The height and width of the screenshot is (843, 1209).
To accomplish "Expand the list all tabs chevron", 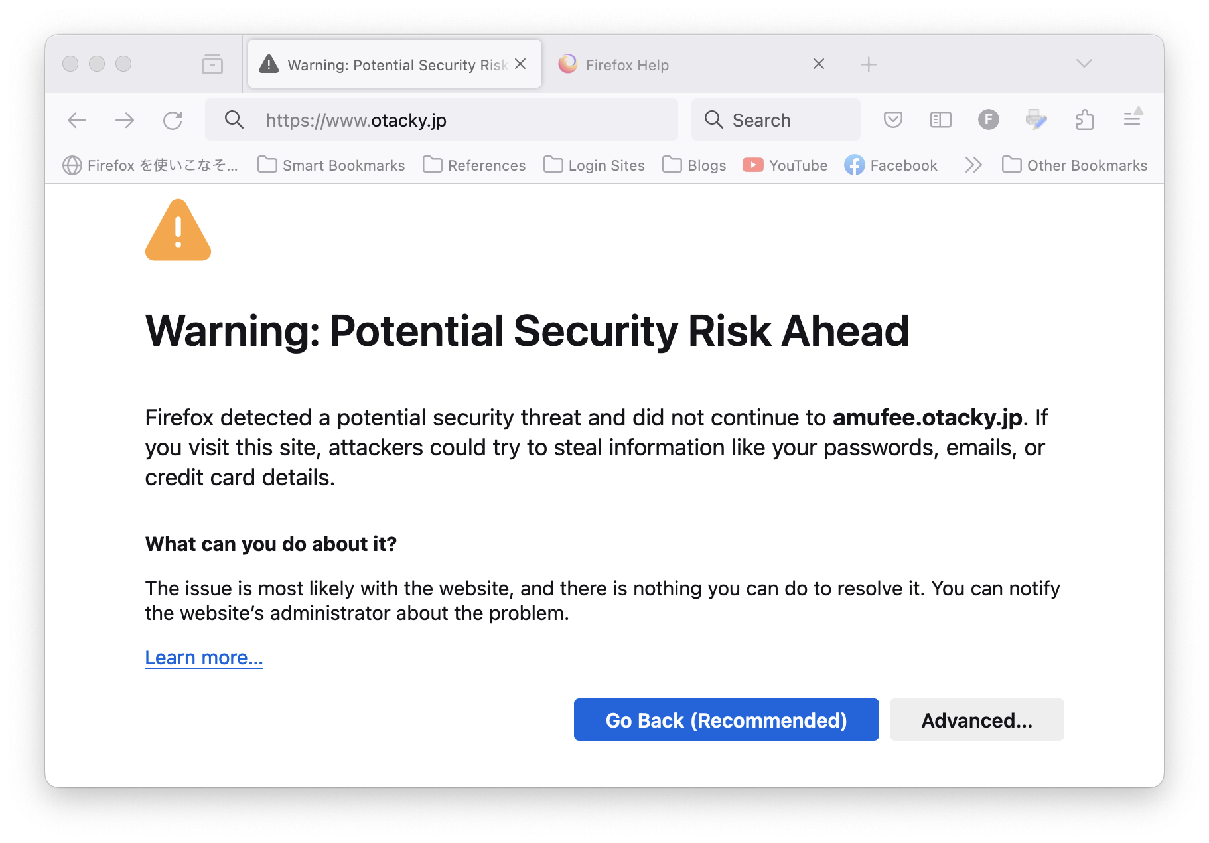I will pyautogui.click(x=1084, y=64).
